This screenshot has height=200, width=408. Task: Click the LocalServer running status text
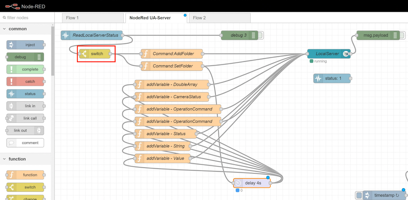click(320, 61)
